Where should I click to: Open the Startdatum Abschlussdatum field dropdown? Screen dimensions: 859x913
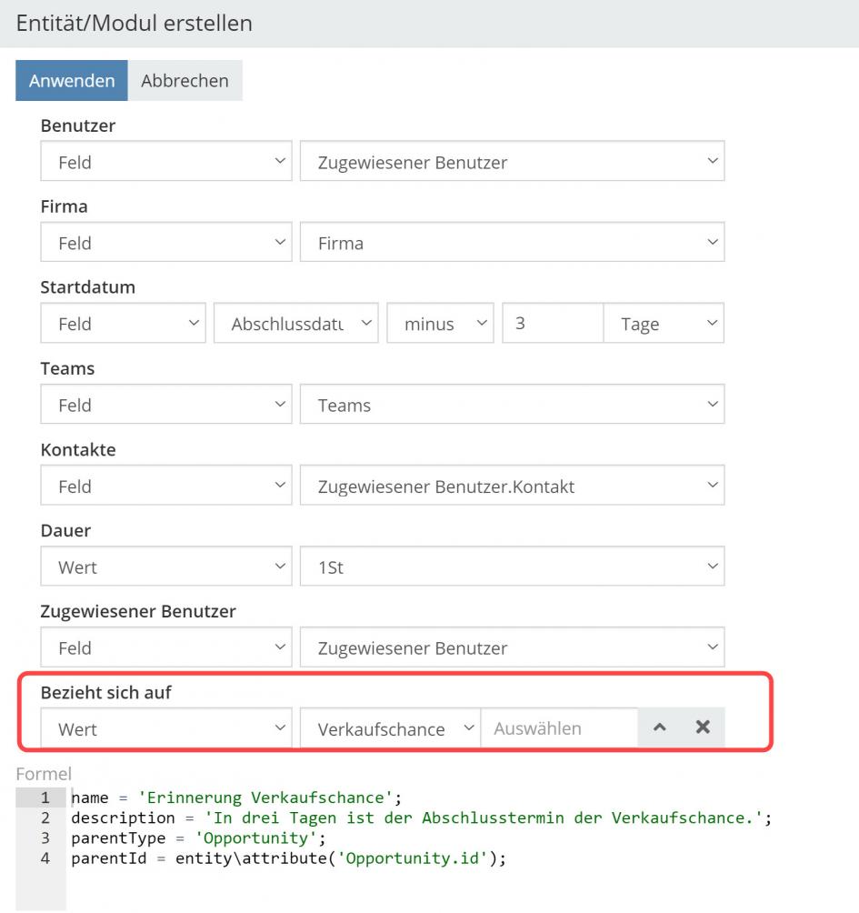pyautogui.click(x=296, y=324)
